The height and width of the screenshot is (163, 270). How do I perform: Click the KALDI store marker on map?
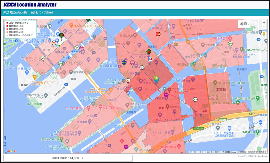pos(124,62)
